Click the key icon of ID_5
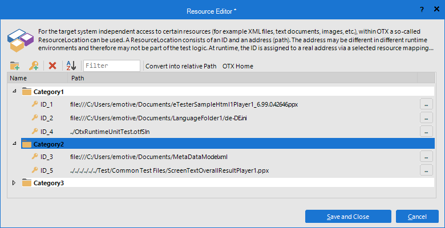The width and height of the screenshot is (445, 228). (35, 170)
